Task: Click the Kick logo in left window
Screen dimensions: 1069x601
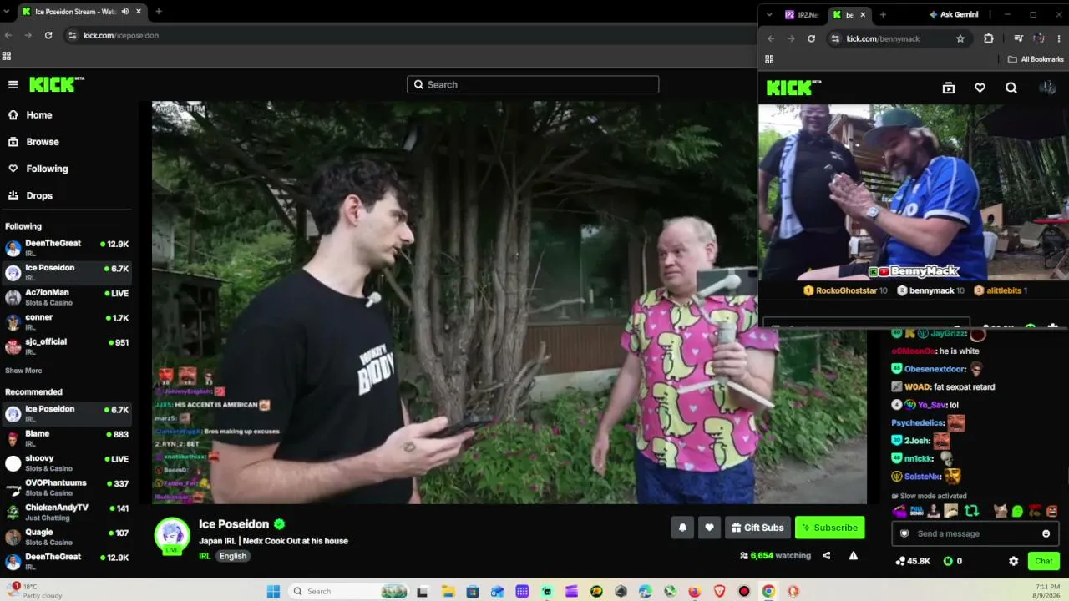Action: (56, 84)
